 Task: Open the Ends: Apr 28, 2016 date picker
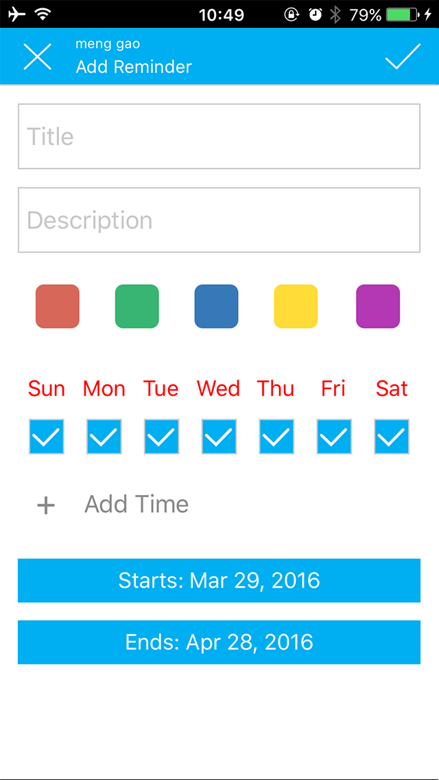pos(219,642)
